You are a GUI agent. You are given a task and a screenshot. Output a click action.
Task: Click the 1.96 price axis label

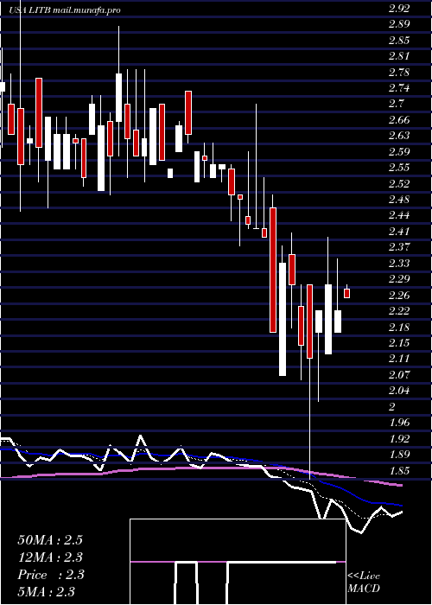click(x=399, y=423)
